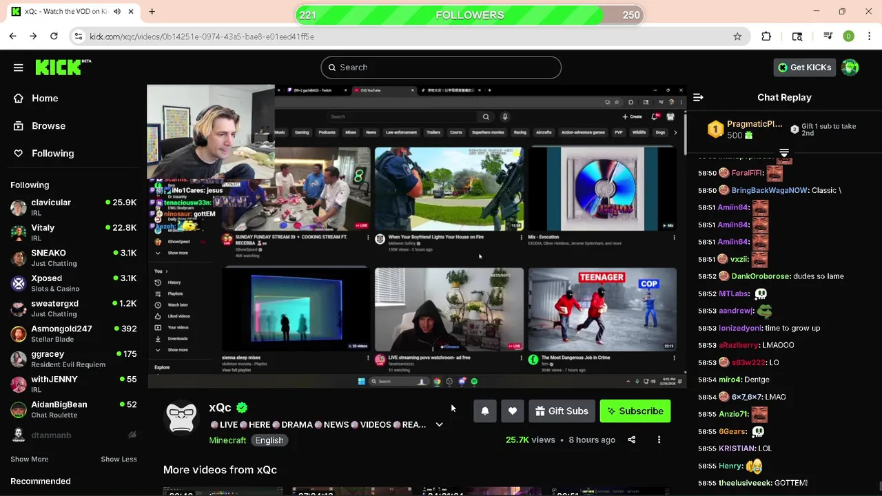Open SNEAKO's channel in Following list
This screenshot has width=882, height=496.
73,258
